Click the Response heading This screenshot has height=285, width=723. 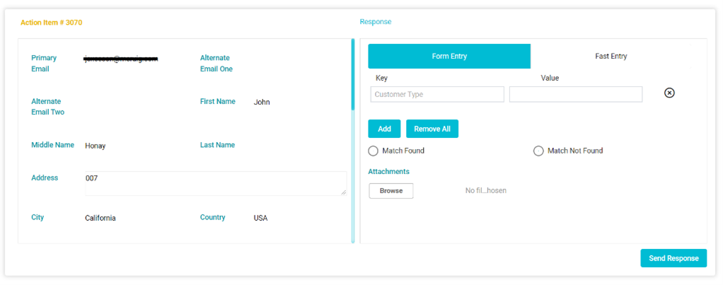(x=376, y=22)
